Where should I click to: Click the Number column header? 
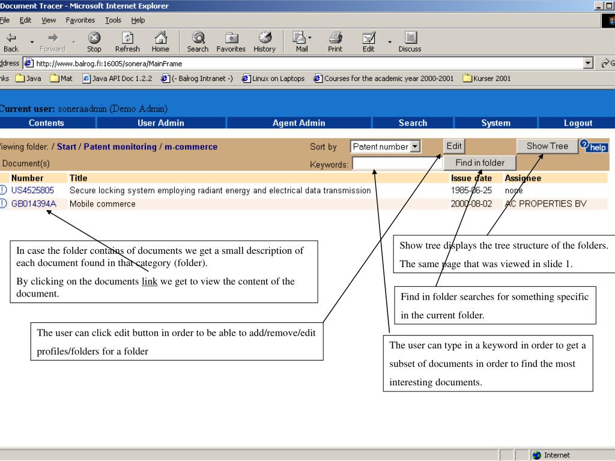[x=27, y=178]
